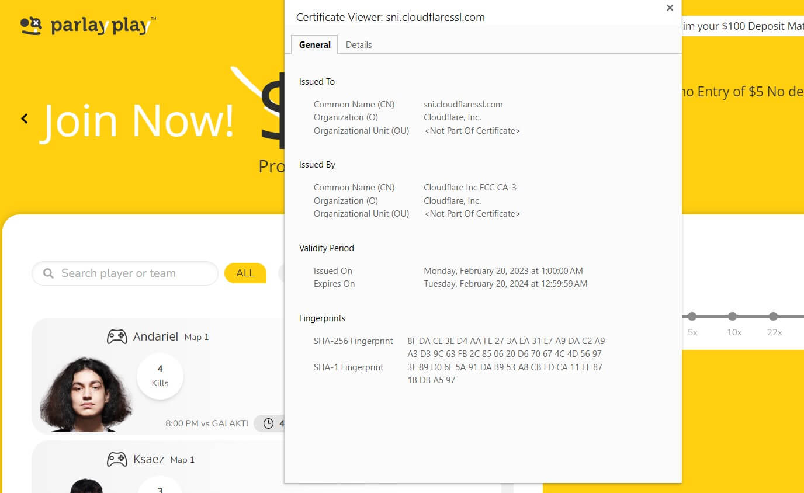This screenshot has width=804, height=493.
Task: Select the 5x point on the multiplier slider
Action: pyautogui.click(x=692, y=316)
